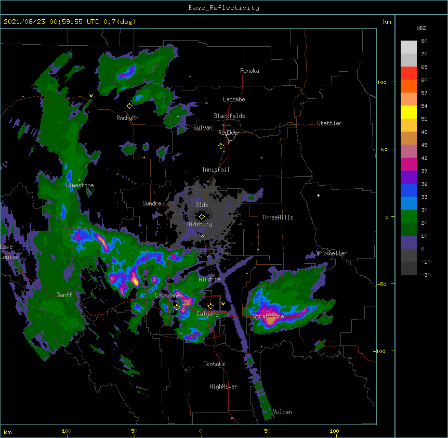Pick the light blue 30-33 dBZ swatch
This screenshot has height=438, width=448.
click(409, 203)
